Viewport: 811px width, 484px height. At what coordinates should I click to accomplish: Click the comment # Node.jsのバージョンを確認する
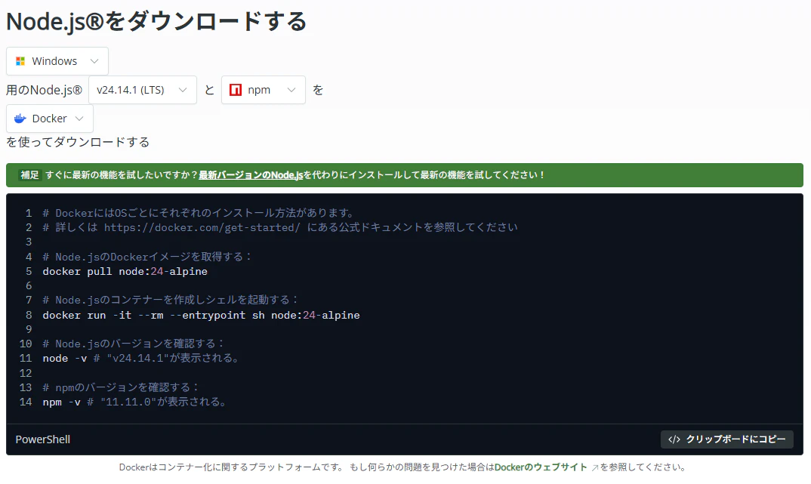134,344
